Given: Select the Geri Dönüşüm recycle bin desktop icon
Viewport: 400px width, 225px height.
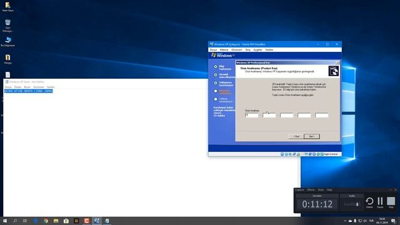Looking at the screenshot, I should pos(7,26).
